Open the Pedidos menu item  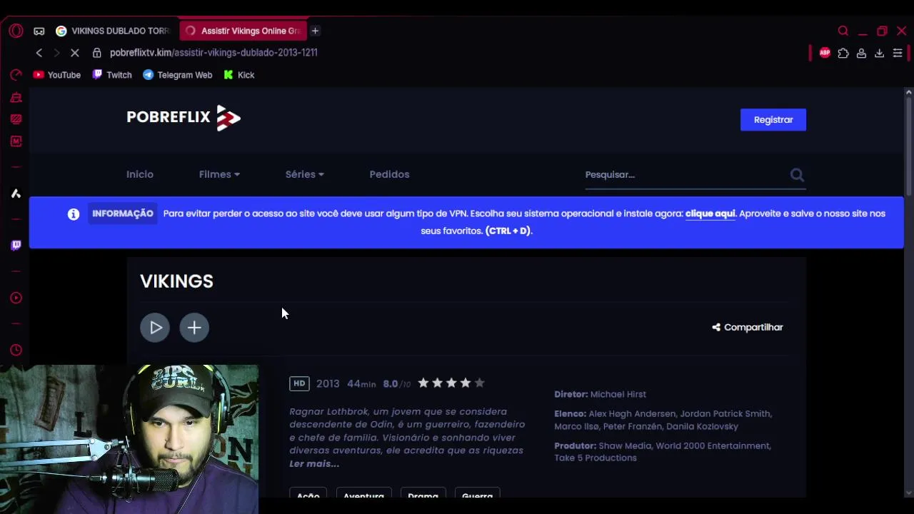click(389, 174)
